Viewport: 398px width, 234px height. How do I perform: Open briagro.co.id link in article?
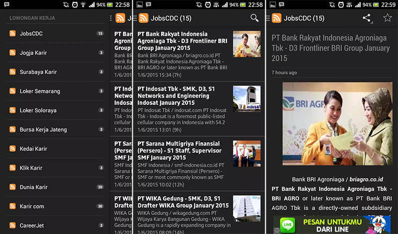coord(366,179)
